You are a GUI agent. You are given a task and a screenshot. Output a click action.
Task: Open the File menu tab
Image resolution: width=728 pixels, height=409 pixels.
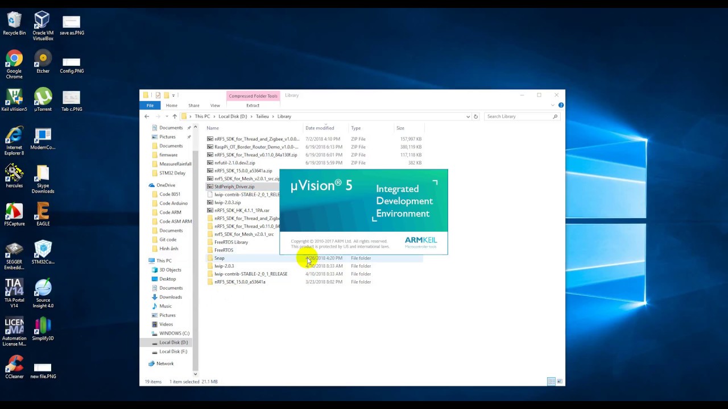pos(150,106)
